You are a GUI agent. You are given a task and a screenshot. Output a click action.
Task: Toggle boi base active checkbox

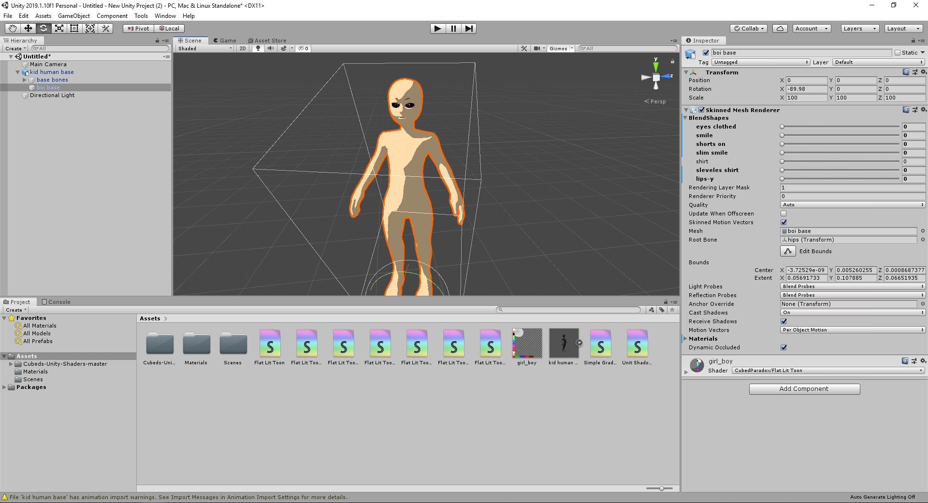point(706,53)
